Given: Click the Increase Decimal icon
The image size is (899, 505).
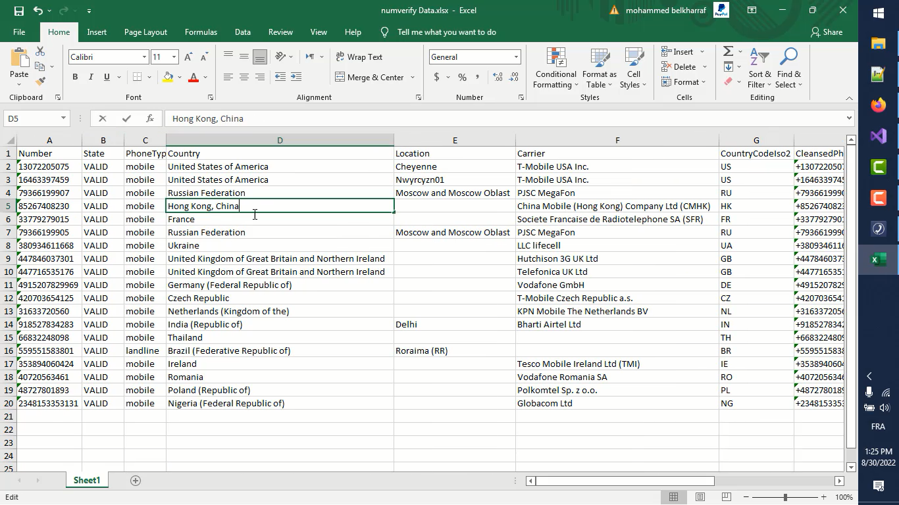Looking at the screenshot, I should point(500,77).
